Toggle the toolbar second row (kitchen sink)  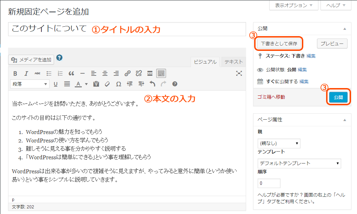(x=161, y=74)
